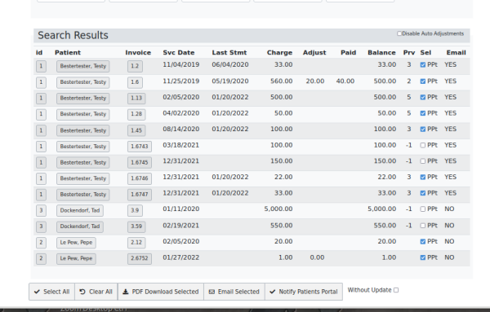Click the Clear All button
490x312 pixels.
pos(96,292)
